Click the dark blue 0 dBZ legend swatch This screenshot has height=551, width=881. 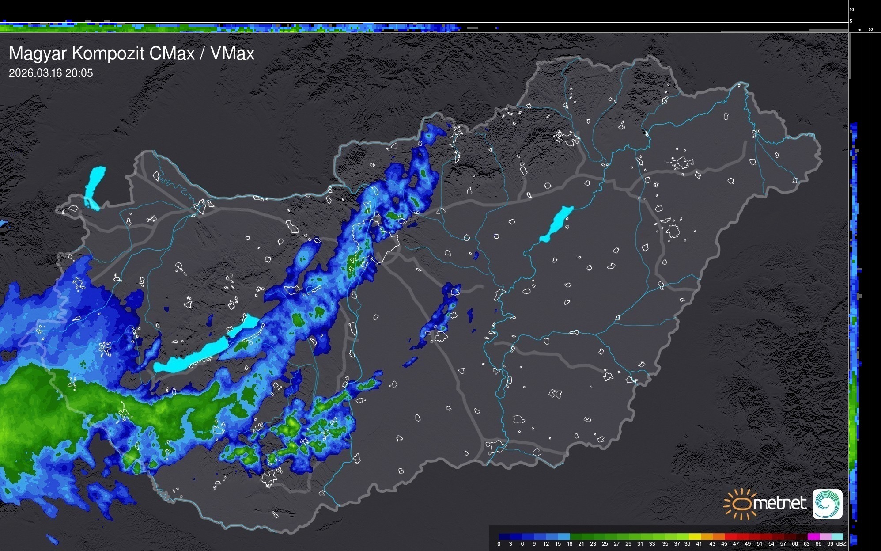(x=504, y=536)
